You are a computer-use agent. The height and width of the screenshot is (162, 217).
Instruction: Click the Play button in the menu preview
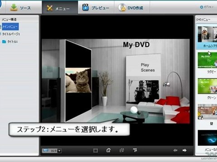pos(145,65)
